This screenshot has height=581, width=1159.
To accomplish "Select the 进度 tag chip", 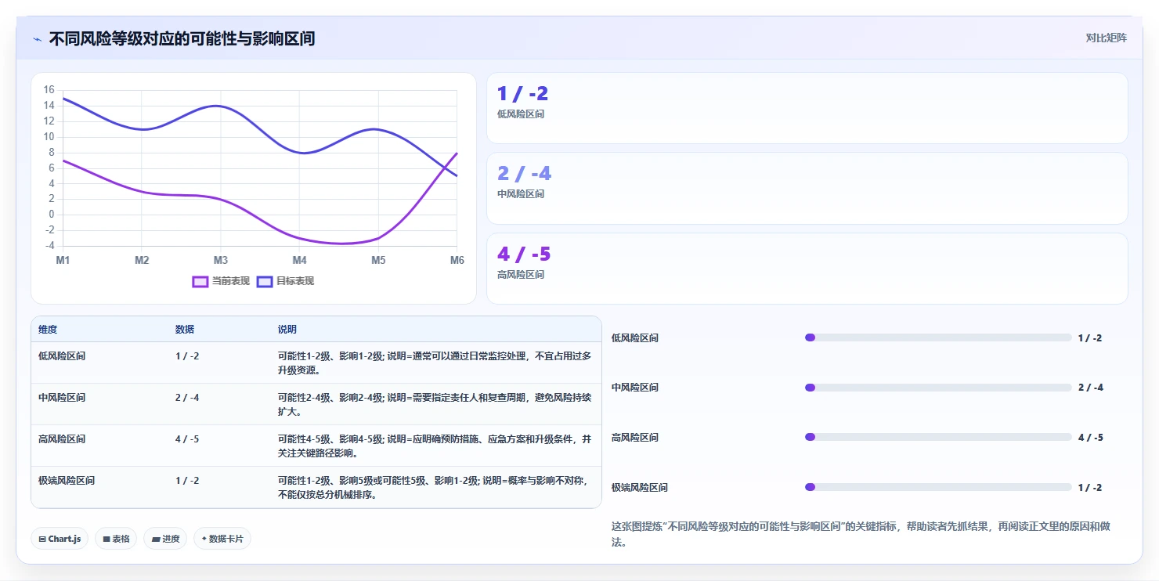I will click(x=165, y=539).
